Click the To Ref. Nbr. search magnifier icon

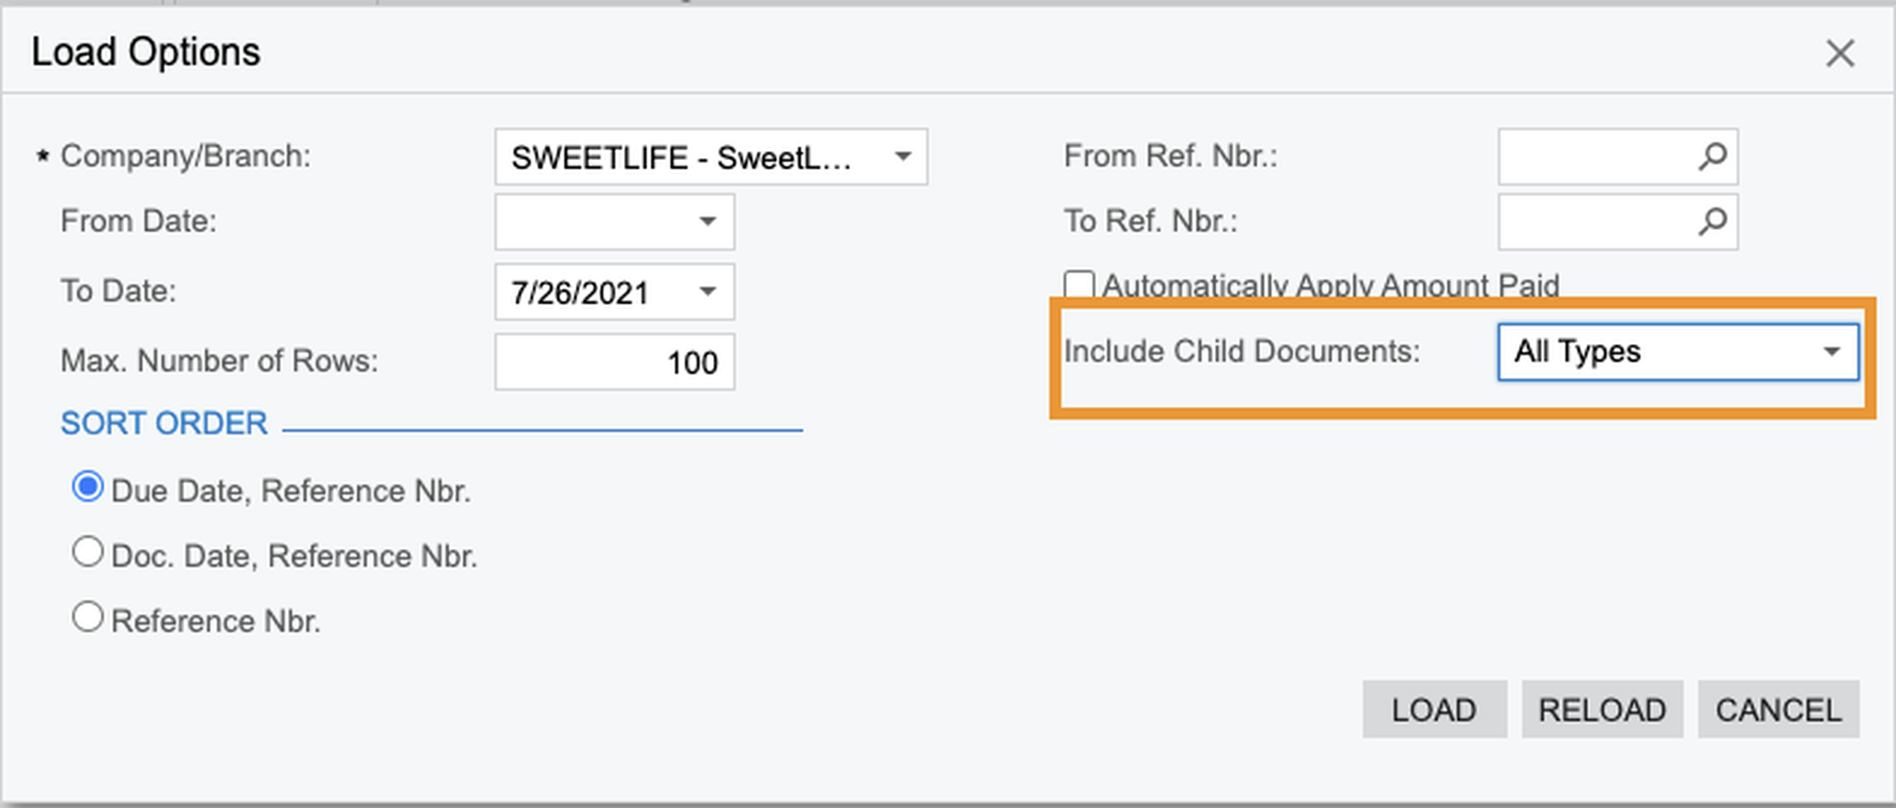[x=1712, y=222]
